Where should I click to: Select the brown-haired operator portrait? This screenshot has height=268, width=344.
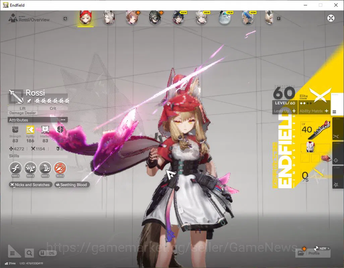coord(132,17)
